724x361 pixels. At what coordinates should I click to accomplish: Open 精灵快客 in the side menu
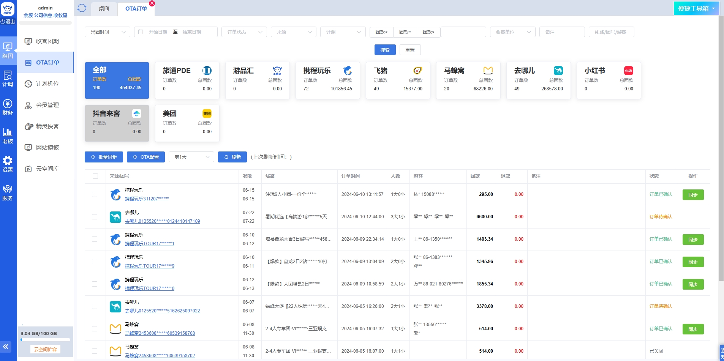click(46, 126)
